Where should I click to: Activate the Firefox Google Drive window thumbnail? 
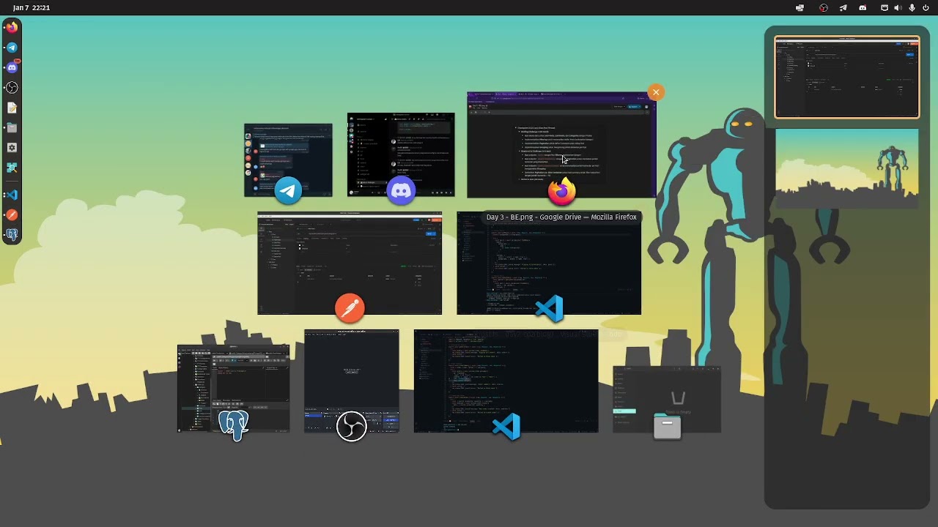(x=561, y=145)
